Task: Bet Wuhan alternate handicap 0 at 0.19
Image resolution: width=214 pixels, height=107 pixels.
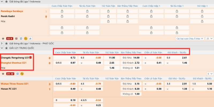Action: click(66, 100)
